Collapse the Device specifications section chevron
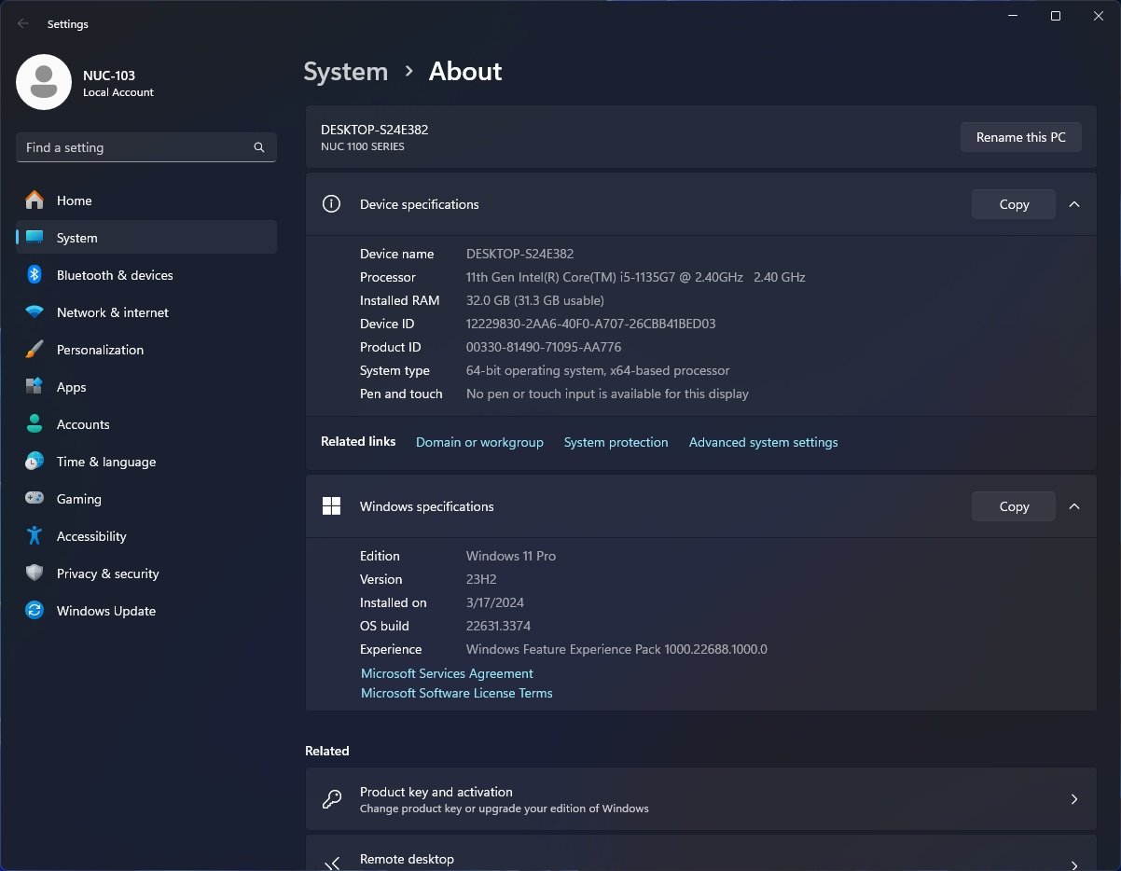1121x871 pixels. (x=1074, y=204)
